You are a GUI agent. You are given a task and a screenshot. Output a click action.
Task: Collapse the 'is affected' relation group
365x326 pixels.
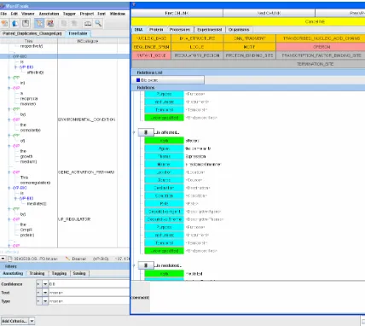pyautogui.click(x=134, y=132)
